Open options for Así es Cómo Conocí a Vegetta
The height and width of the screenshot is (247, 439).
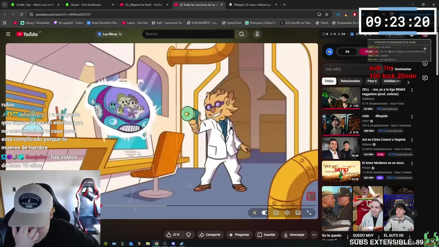pos(412,140)
